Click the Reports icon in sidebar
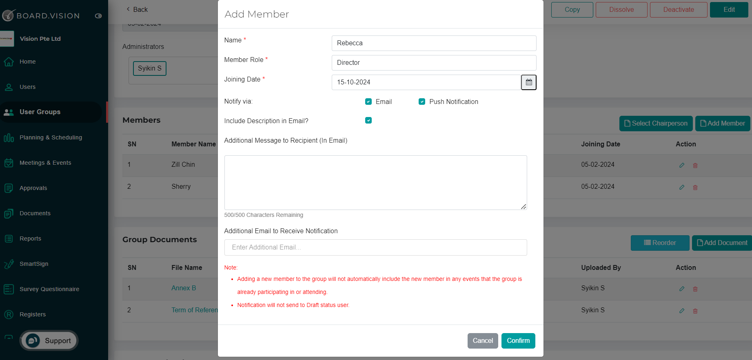752x360 pixels. coord(9,239)
